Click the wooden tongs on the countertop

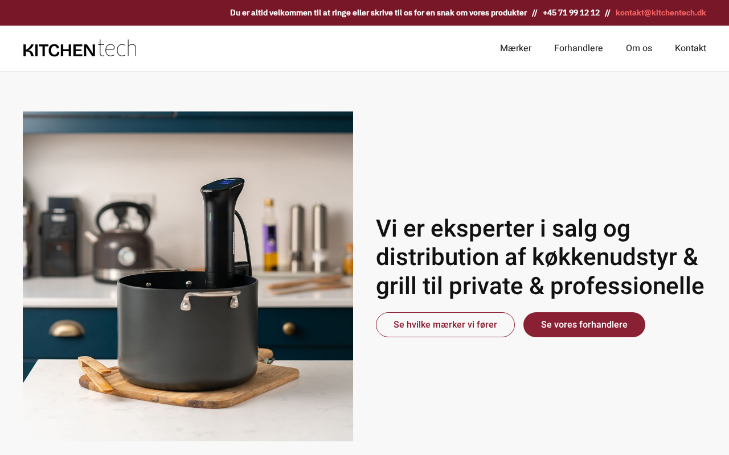click(96, 374)
